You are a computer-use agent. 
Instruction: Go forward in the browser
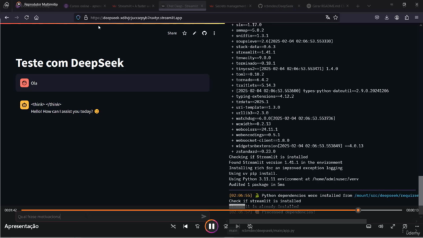pyautogui.click(x=17, y=18)
